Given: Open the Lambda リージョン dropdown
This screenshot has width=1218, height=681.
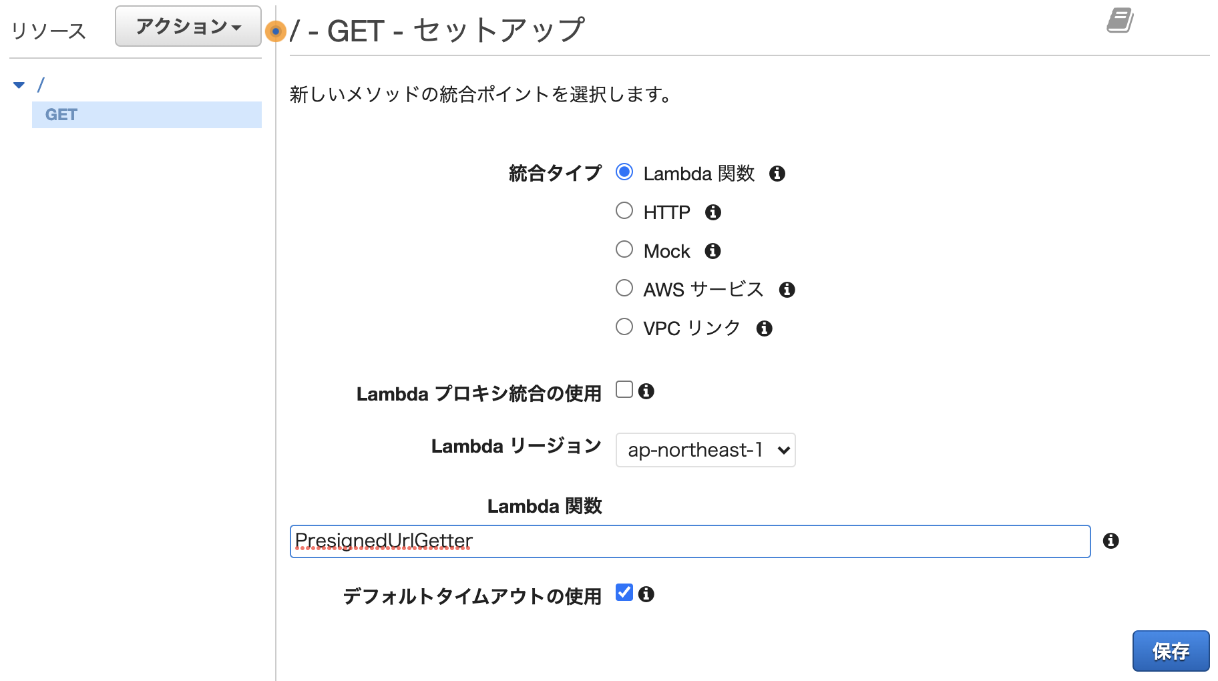Looking at the screenshot, I should click(705, 450).
